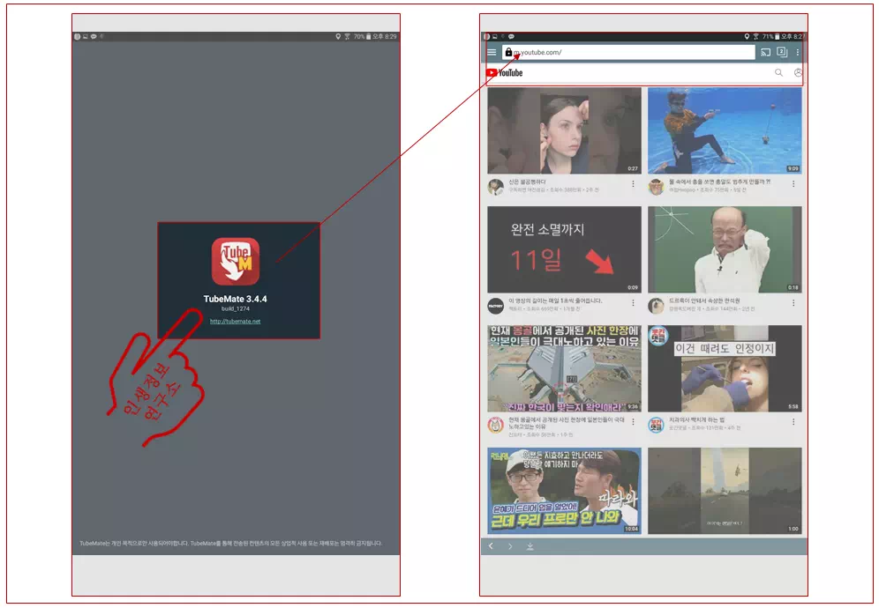Tap Wi-Fi icon in right status bar

tap(755, 36)
